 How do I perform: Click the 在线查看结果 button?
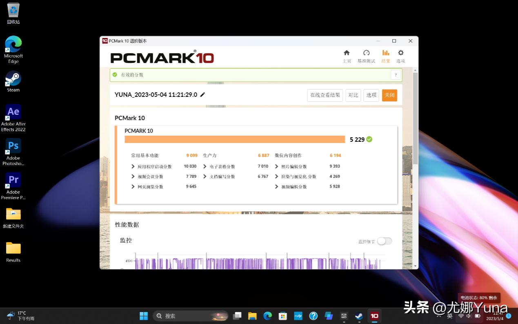coord(325,95)
